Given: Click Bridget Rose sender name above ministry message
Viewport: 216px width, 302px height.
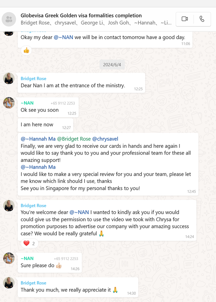Looking at the screenshot, I should point(33,79).
